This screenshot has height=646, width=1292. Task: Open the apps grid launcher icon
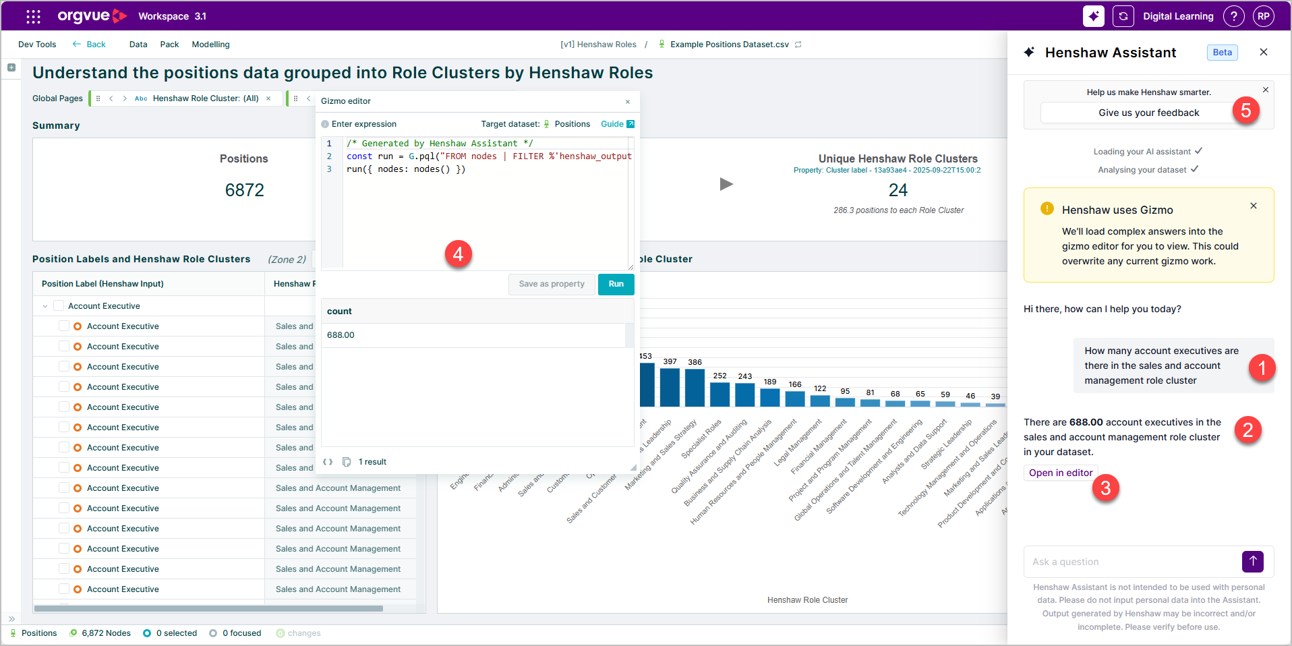click(x=33, y=16)
